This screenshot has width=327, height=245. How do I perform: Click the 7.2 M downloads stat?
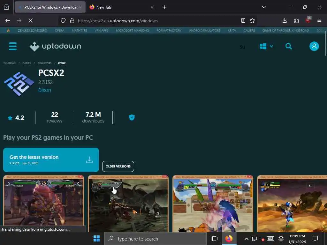coord(93,117)
